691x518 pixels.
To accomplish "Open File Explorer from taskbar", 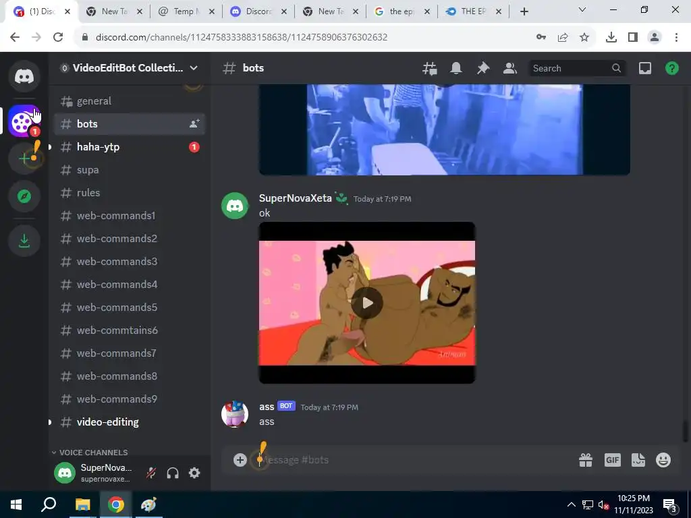I will (82, 505).
